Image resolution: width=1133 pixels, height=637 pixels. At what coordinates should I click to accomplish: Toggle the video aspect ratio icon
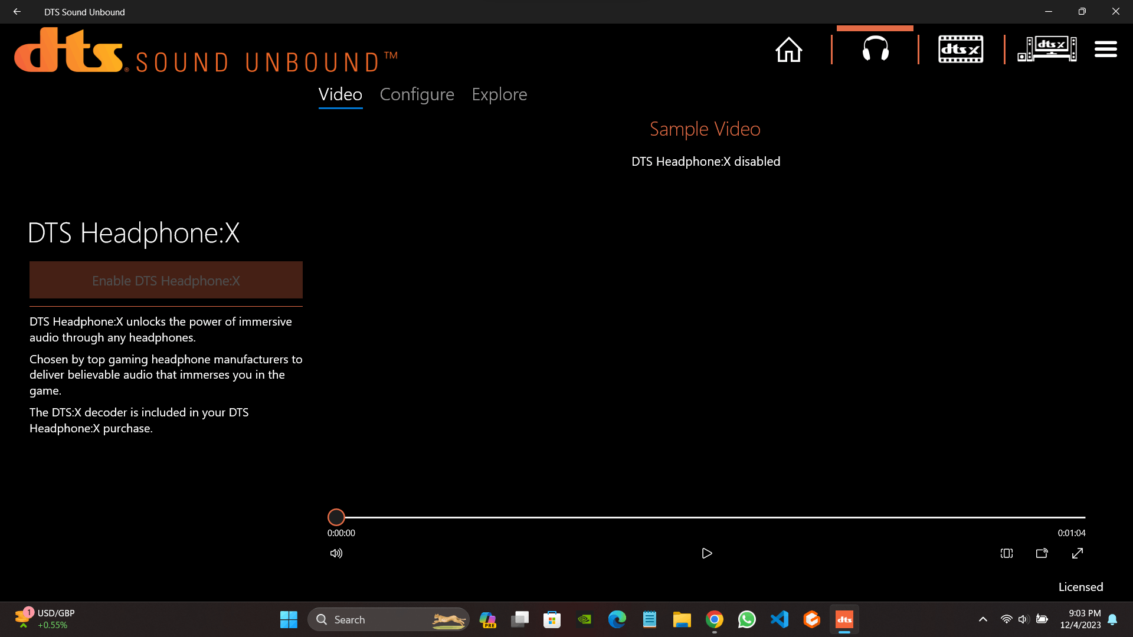pos(1007,553)
